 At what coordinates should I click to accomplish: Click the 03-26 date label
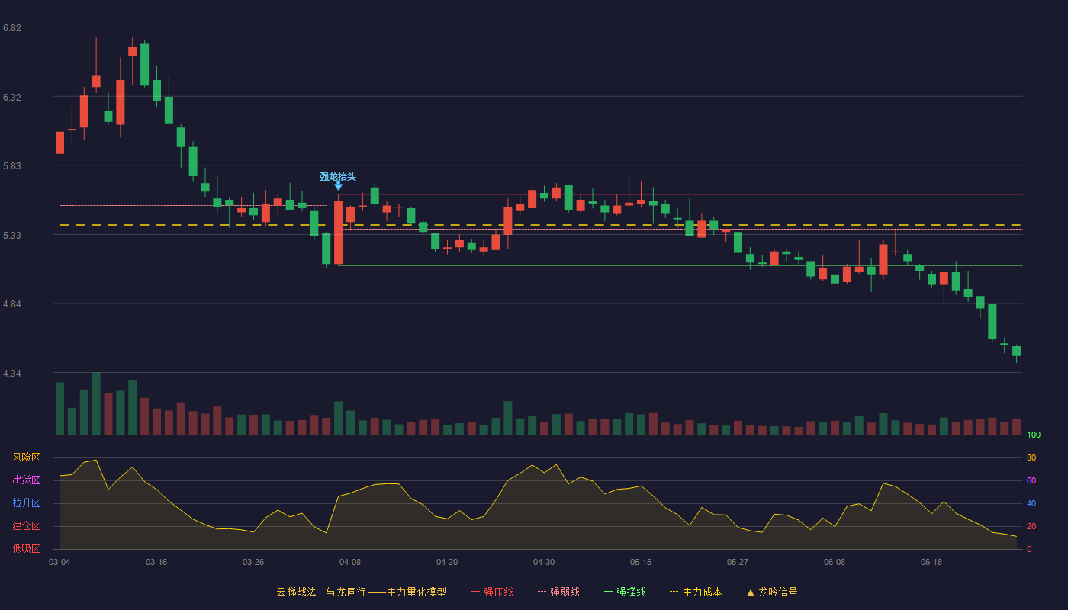click(x=253, y=562)
